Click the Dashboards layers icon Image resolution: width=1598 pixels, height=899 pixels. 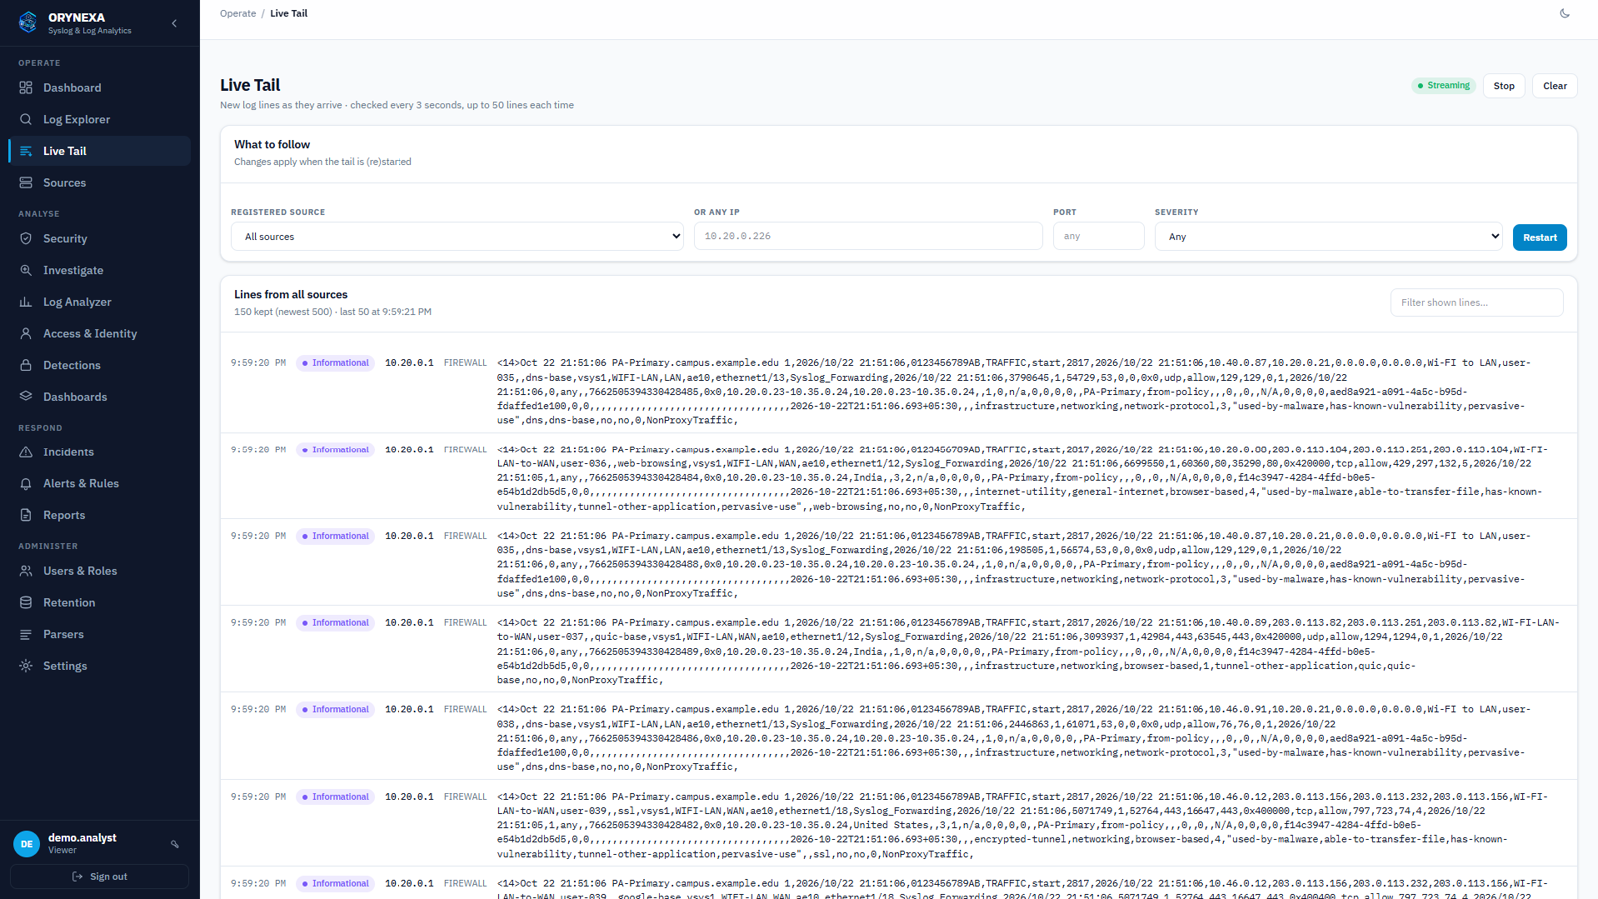click(x=26, y=397)
